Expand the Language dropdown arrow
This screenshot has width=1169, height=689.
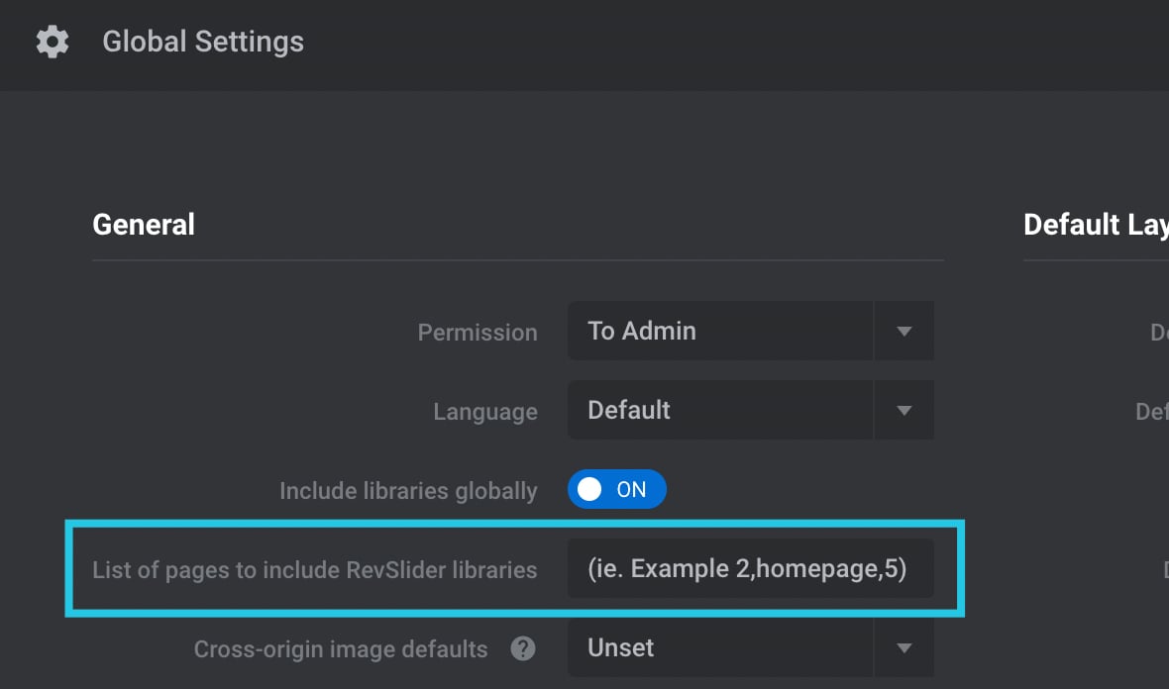click(x=904, y=411)
